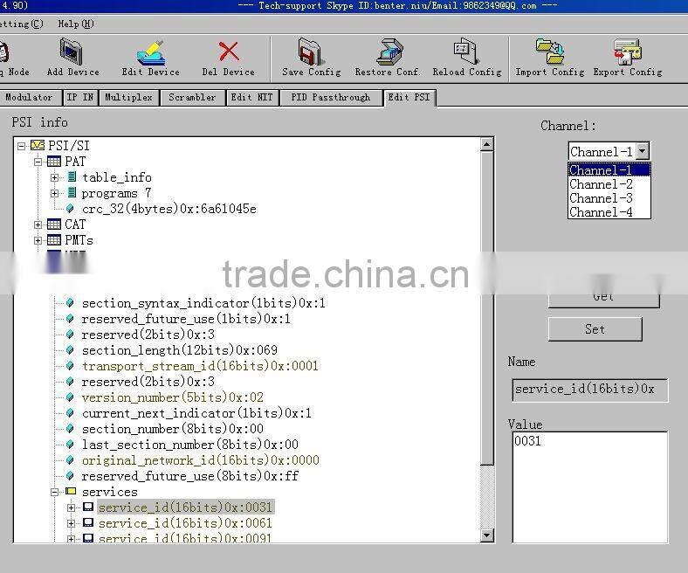Expand the PMTs tree node

click(38, 240)
